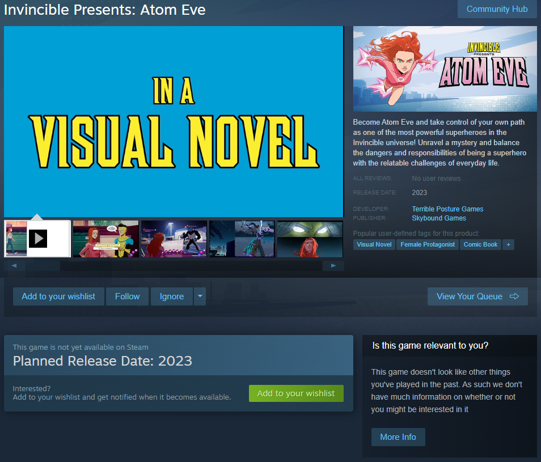This screenshot has width=541, height=462.
Task: Select the Comic Book tag
Action: [480, 244]
